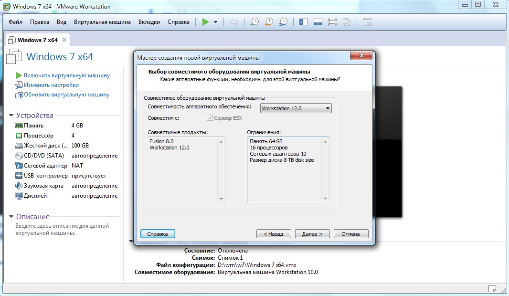Open the Справка menu in the menu bar
This screenshot has height=296, width=509.
click(179, 22)
